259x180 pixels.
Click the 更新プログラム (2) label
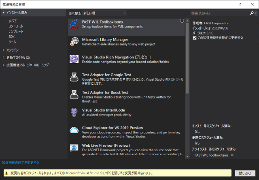pyautogui.click(x=18, y=58)
